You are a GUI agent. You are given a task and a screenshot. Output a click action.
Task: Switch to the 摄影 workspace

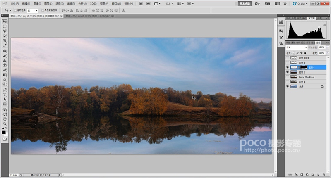277,4
